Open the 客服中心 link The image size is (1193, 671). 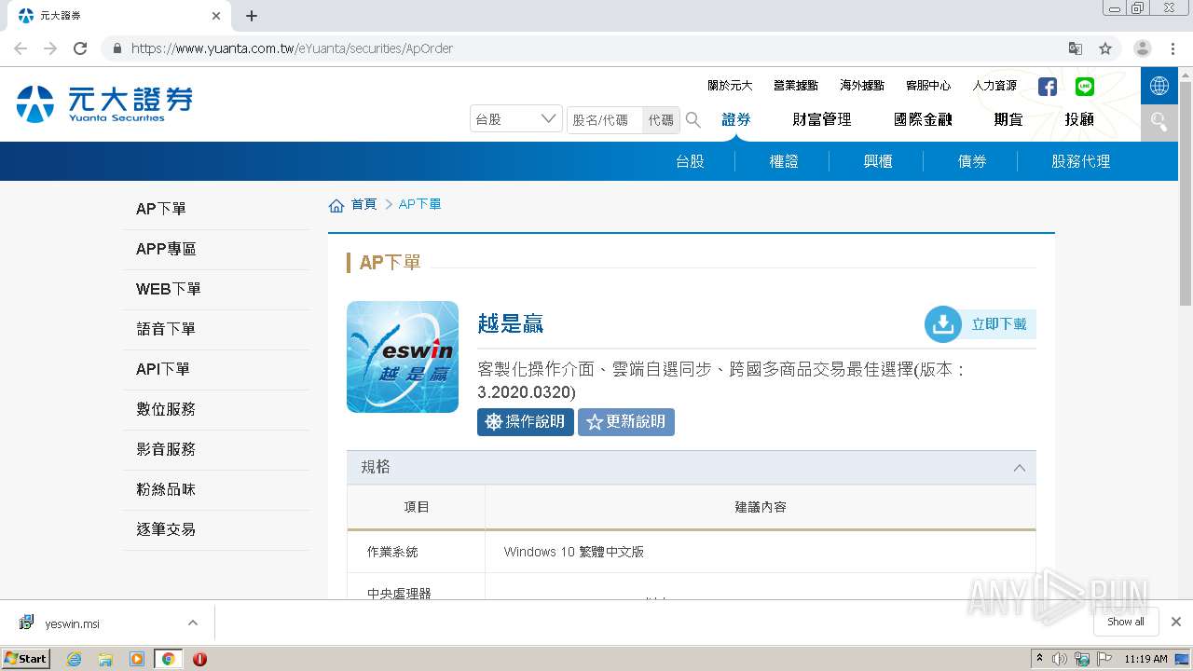[928, 86]
